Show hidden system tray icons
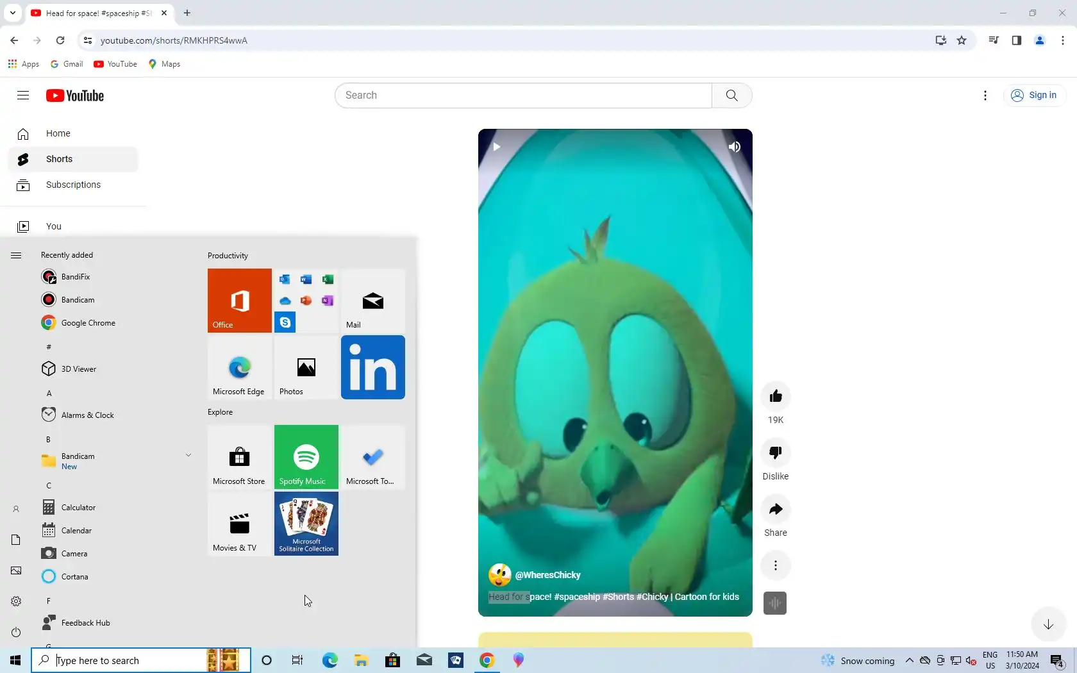1077x673 pixels. pos(909,660)
